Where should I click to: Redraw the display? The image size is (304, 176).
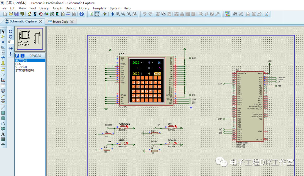tap(91, 14)
